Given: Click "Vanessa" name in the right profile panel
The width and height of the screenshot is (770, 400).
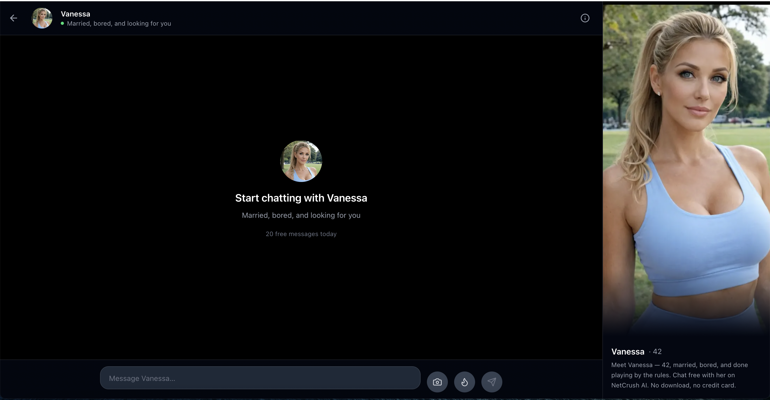Looking at the screenshot, I should coord(627,351).
